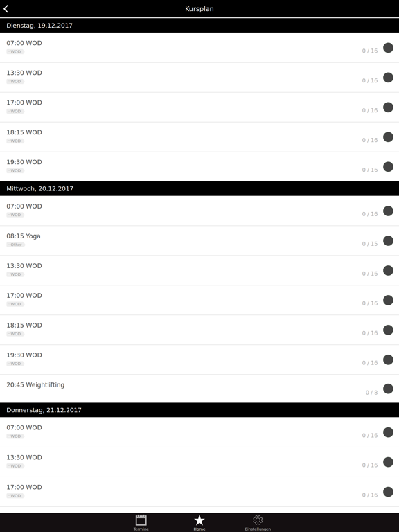Open the 20:45 Weightlifting class entry
The image size is (399, 532).
tap(199, 389)
